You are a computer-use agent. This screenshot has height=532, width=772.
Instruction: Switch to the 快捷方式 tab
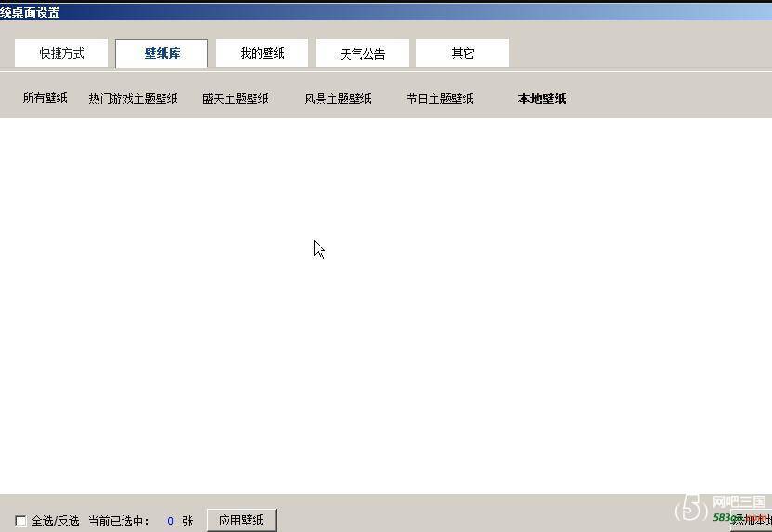pos(61,53)
